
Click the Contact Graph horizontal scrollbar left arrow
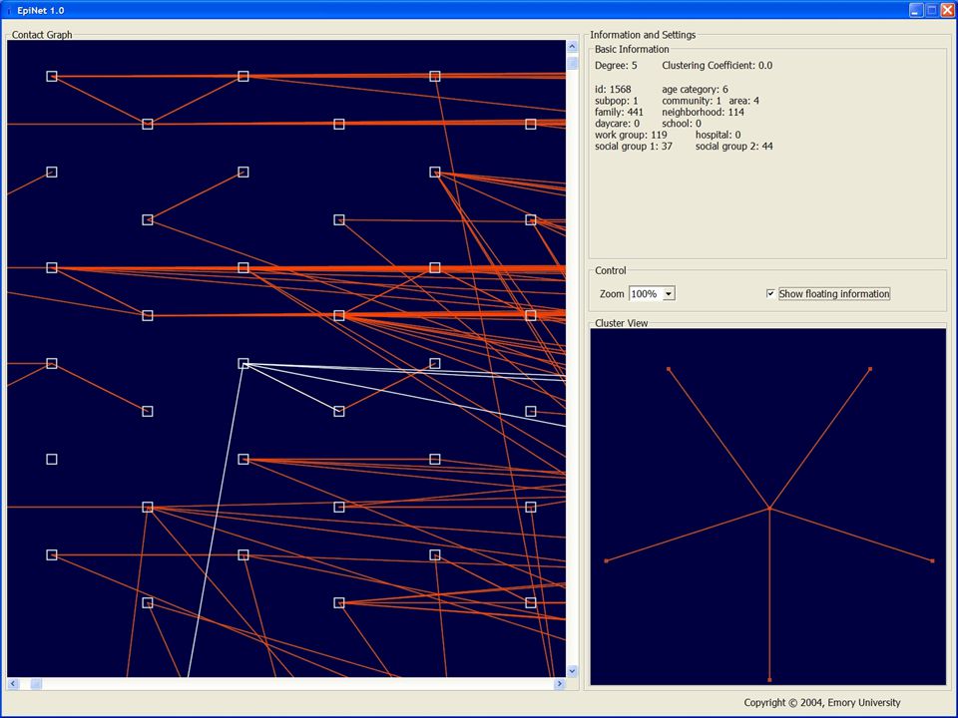click(13, 684)
